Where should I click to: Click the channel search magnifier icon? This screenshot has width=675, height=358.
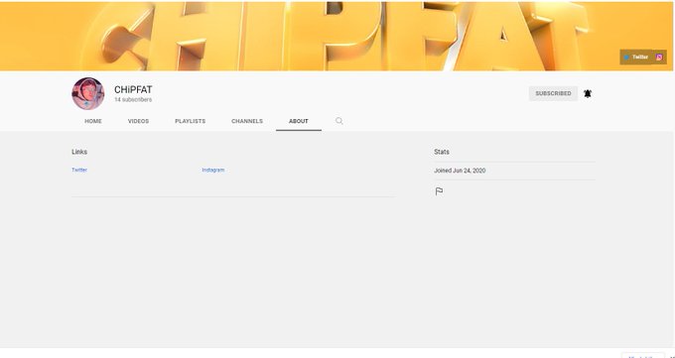coord(339,121)
